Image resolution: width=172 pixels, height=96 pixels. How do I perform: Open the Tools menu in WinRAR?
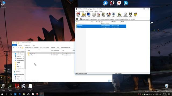tap(87, 11)
